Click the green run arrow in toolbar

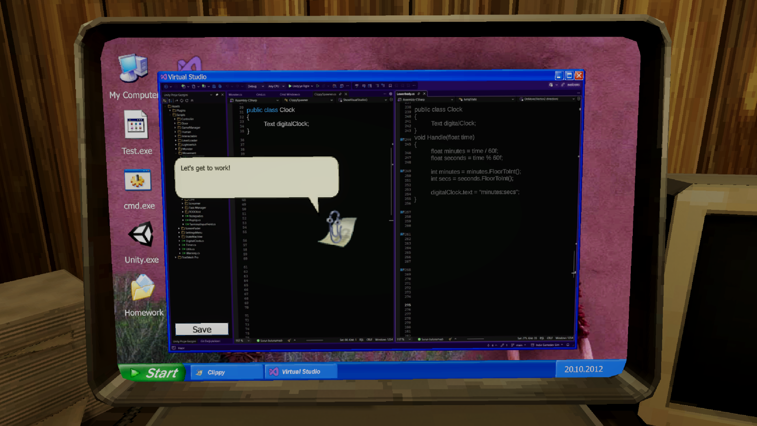pos(290,86)
